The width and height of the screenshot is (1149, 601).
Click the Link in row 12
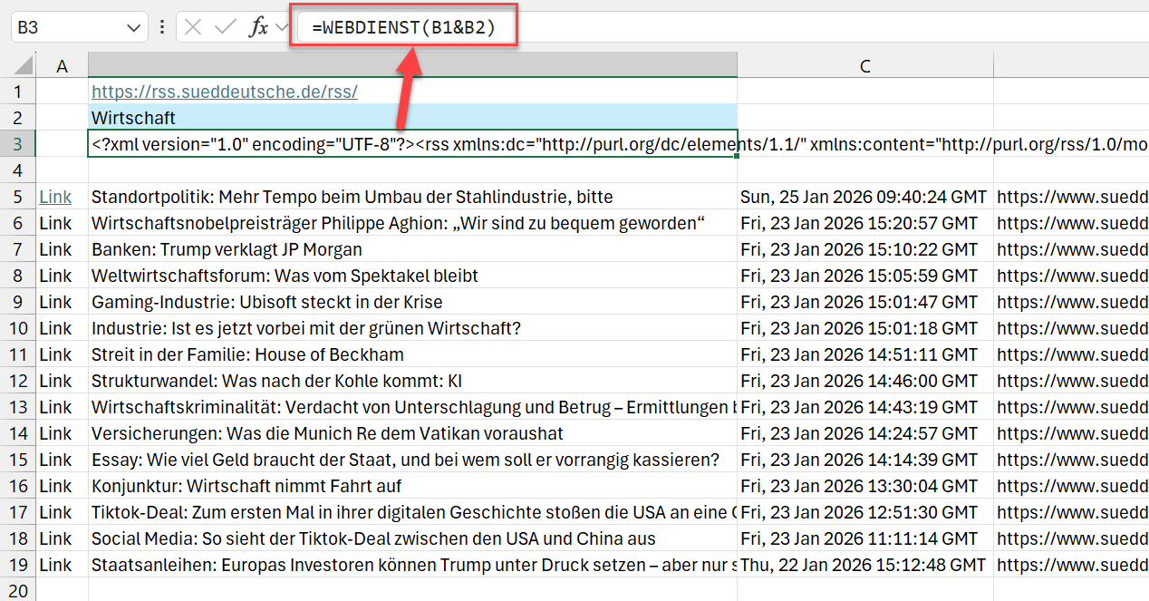(55, 381)
